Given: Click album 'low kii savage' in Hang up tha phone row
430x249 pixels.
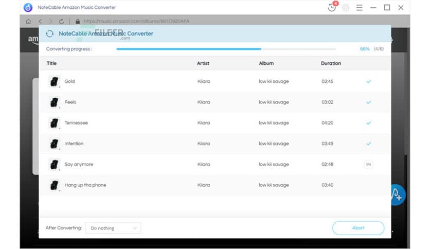Looking at the screenshot, I should pos(274,185).
